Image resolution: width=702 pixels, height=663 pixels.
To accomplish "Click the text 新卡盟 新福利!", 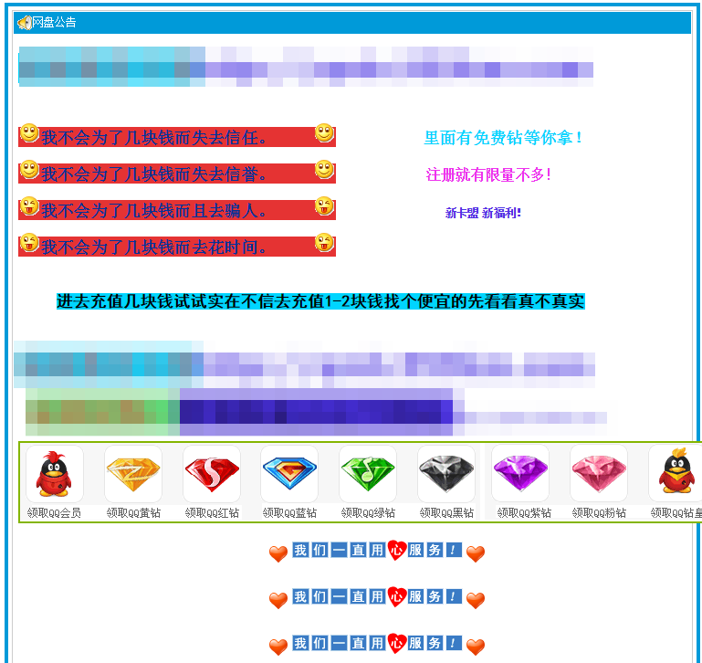I will coord(483,213).
